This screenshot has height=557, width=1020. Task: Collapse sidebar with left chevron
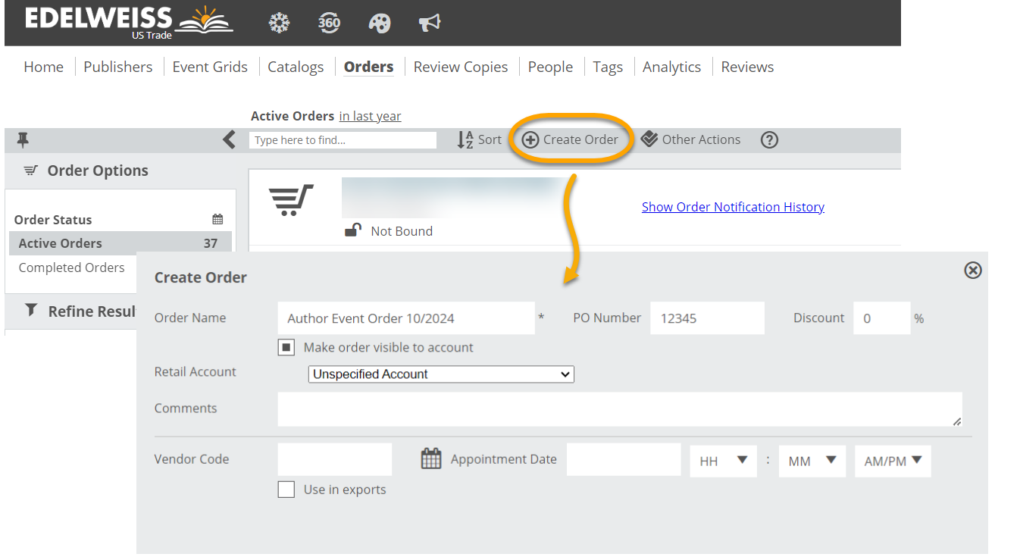pos(230,139)
